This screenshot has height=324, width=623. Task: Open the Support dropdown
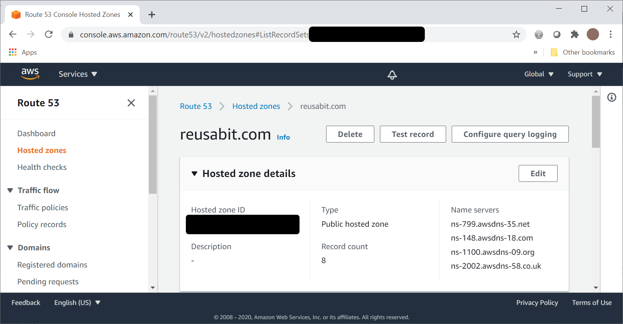585,74
